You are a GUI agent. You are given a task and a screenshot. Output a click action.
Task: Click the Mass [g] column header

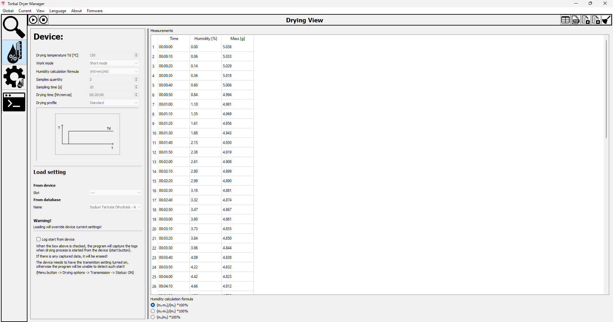click(x=238, y=39)
